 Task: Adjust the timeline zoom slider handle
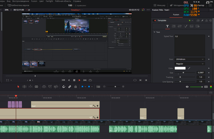115,87
